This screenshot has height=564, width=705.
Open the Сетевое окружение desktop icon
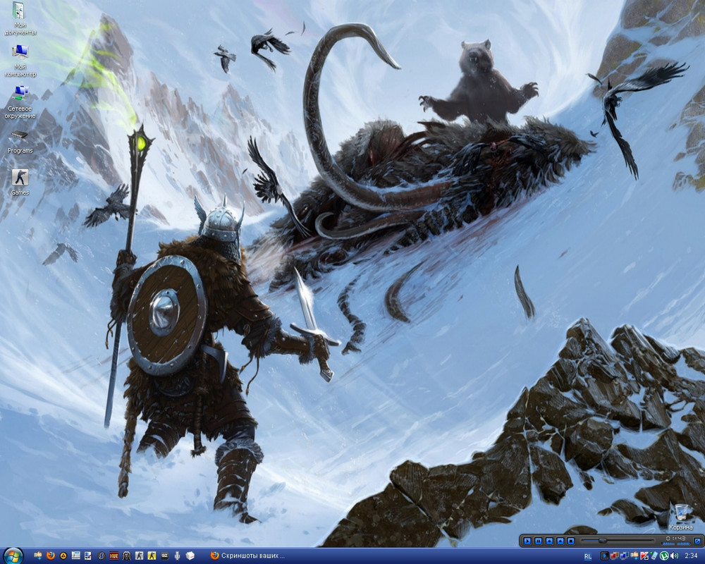pyautogui.click(x=20, y=102)
